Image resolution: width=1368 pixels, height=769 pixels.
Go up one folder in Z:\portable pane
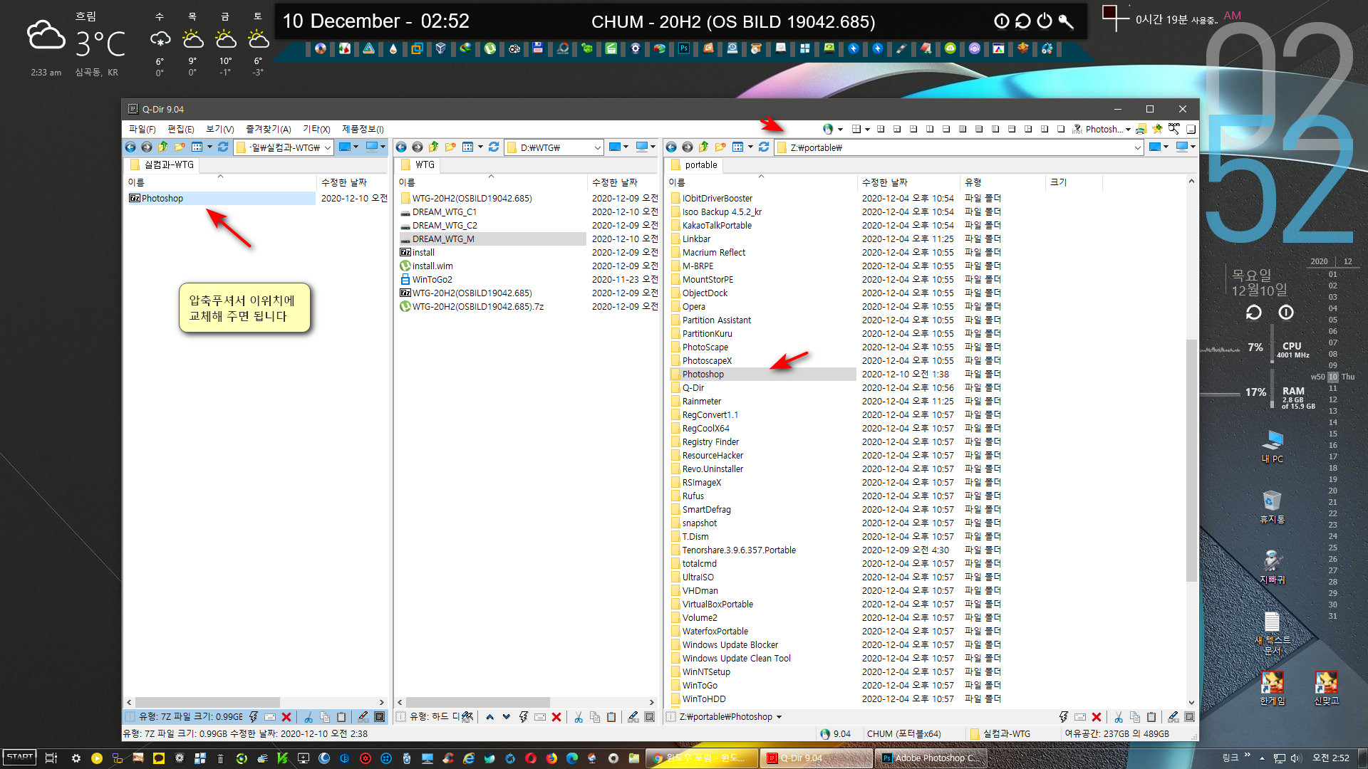tap(703, 147)
